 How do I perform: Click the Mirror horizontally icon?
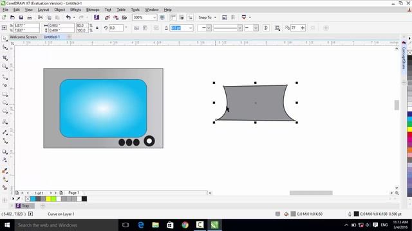pos(136,28)
